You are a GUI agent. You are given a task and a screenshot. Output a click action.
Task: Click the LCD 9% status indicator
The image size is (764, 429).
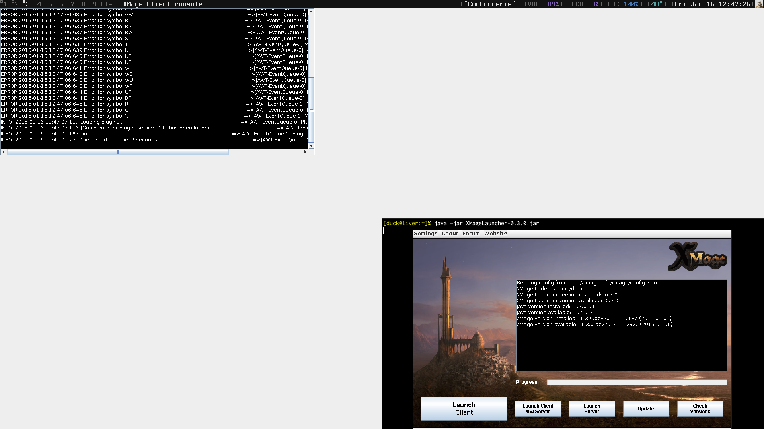pos(585,4)
